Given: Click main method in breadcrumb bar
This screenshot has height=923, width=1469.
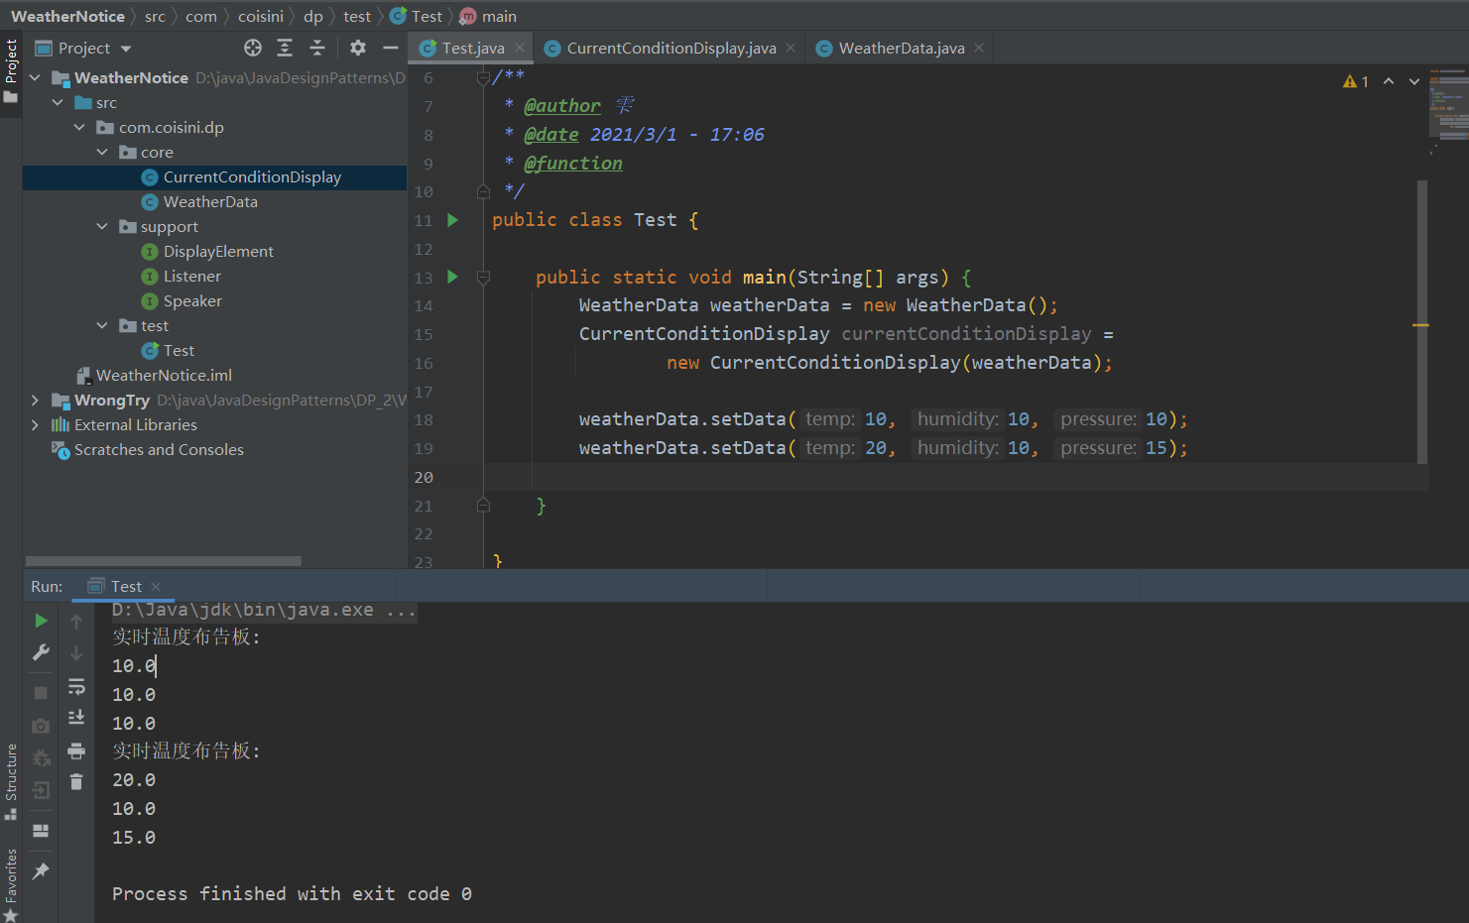Looking at the screenshot, I should click(488, 16).
